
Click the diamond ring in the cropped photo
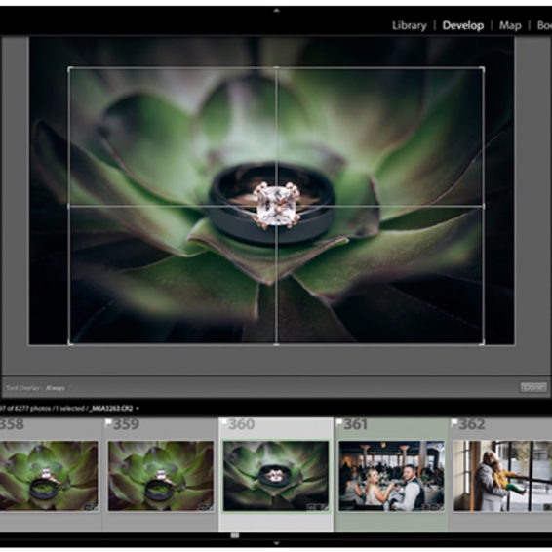click(x=276, y=206)
